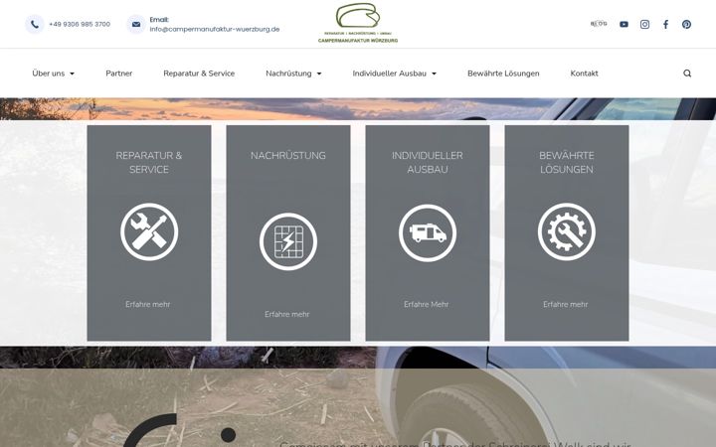
Task: Expand the Individueller Ausbau dropdown arrow
Action: click(x=434, y=74)
